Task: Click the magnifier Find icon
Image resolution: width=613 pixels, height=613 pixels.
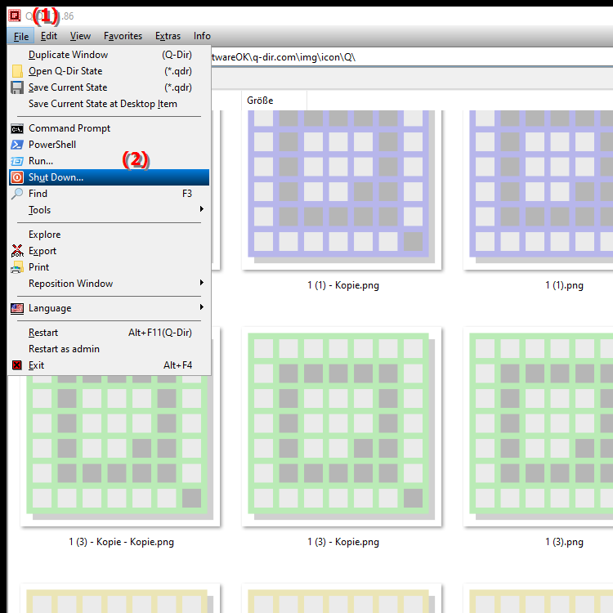Action: coord(17,194)
